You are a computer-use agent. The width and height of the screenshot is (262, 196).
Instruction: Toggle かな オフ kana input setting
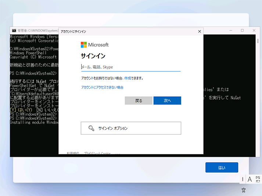point(258,180)
